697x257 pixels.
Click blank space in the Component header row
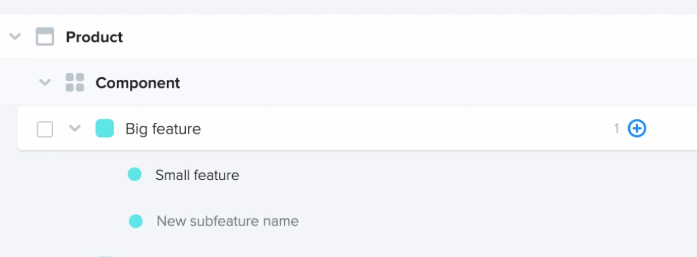pos(425,83)
